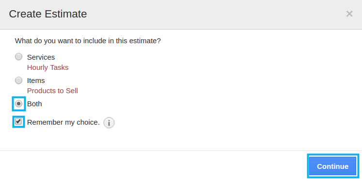Click the word Sell under Items

(72, 91)
